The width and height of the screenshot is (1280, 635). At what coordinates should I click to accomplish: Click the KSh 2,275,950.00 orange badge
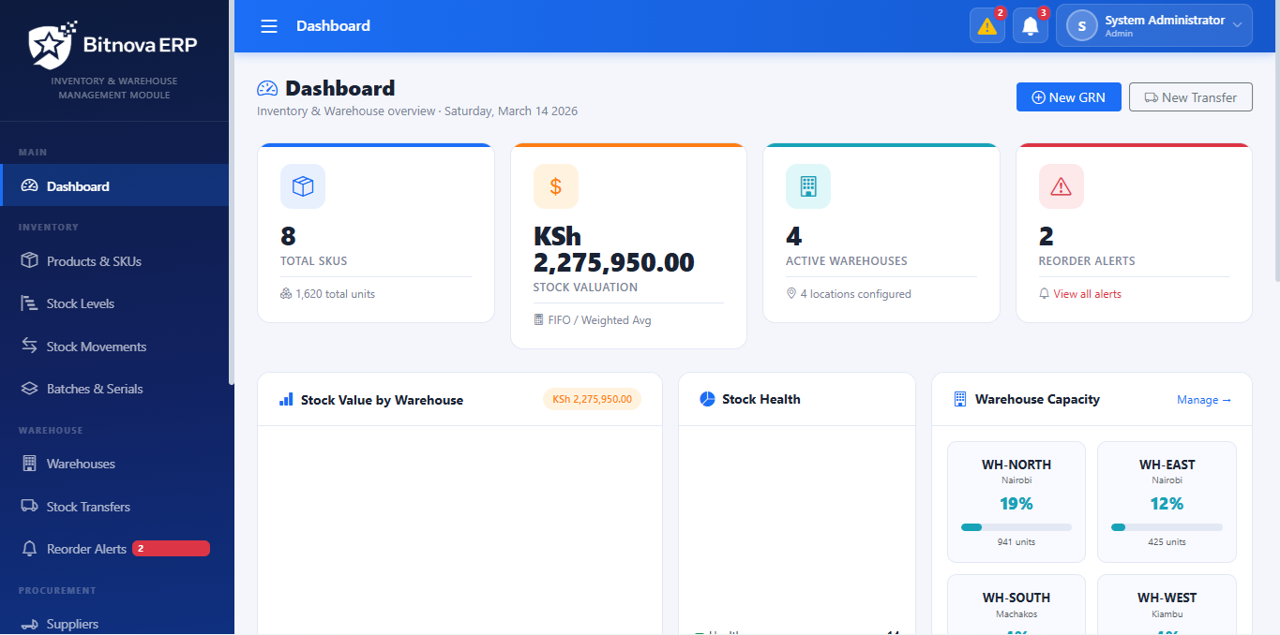tap(592, 399)
